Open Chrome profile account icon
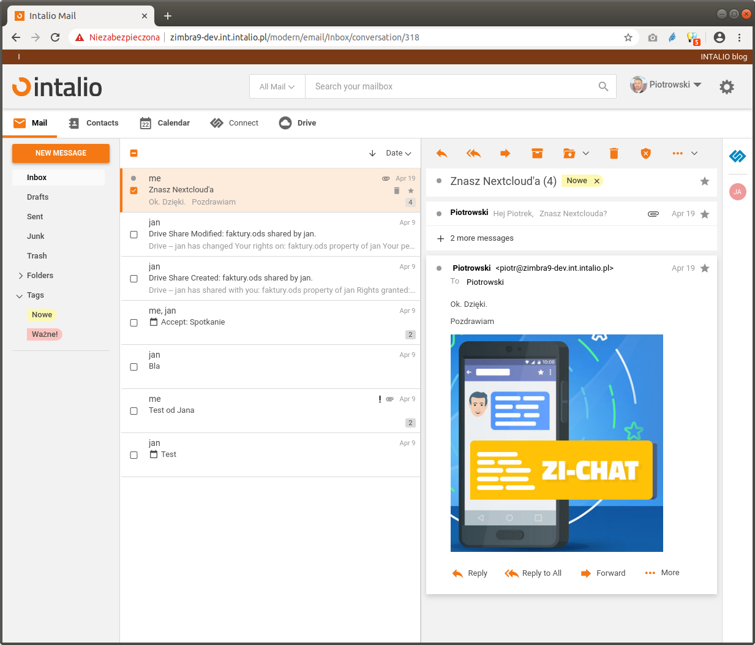This screenshot has height=645, width=755. [719, 37]
